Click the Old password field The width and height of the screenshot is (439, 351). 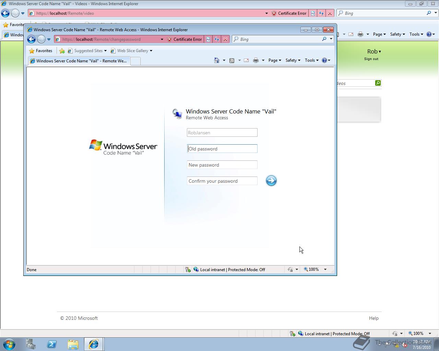pos(222,149)
